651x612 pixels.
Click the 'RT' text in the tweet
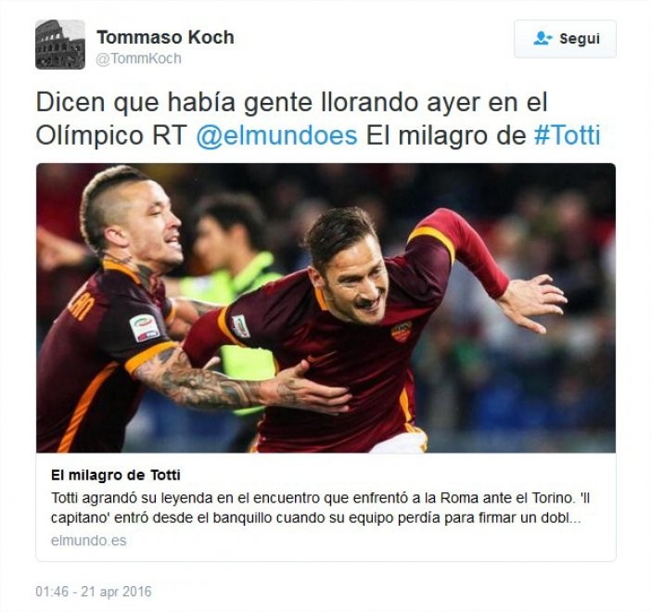170,135
